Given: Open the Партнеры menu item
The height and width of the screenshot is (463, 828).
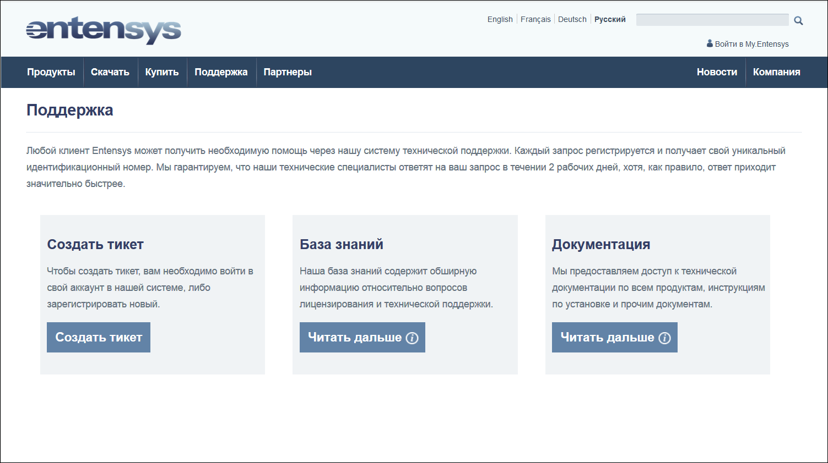Looking at the screenshot, I should coord(288,72).
